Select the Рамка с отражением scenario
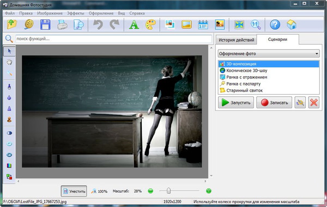The width and height of the screenshot is (327, 207). pos(269,77)
